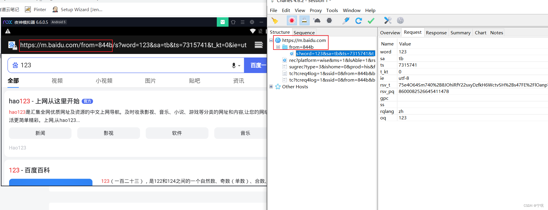Select the rec?platform=wise request entry
Image resolution: width=548 pixels, height=210 pixels.
332,60
